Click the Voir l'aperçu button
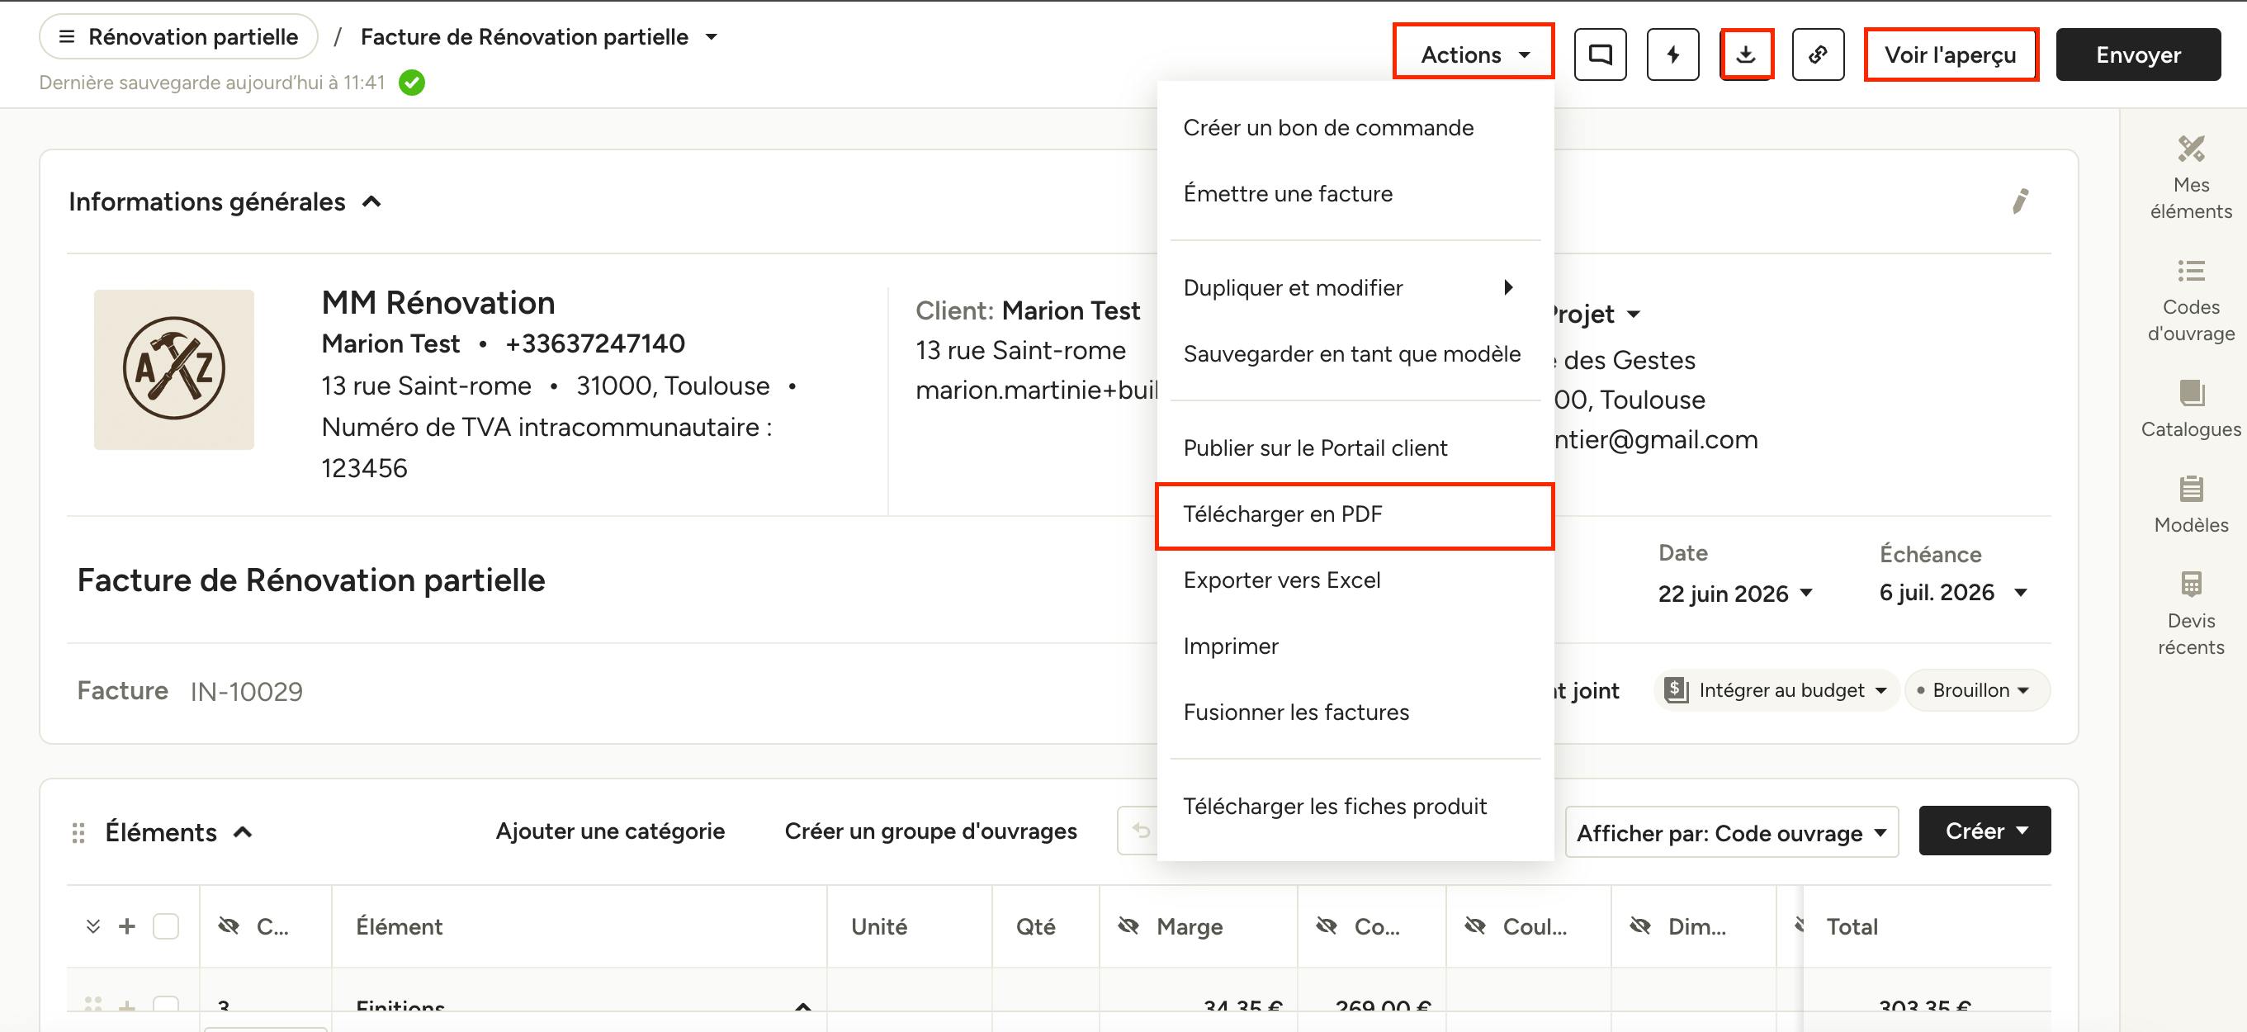The height and width of the screenshot is (1032, 2247). (x=1951, y=54)
